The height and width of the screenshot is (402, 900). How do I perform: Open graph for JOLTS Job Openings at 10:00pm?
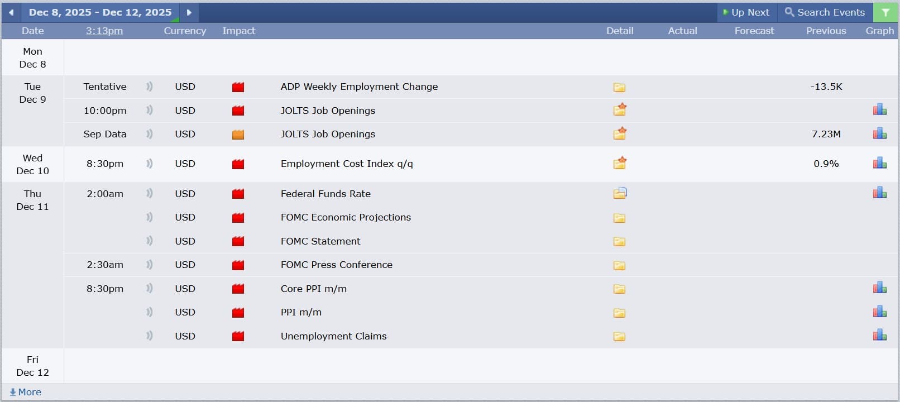click(x=879, y=110)
